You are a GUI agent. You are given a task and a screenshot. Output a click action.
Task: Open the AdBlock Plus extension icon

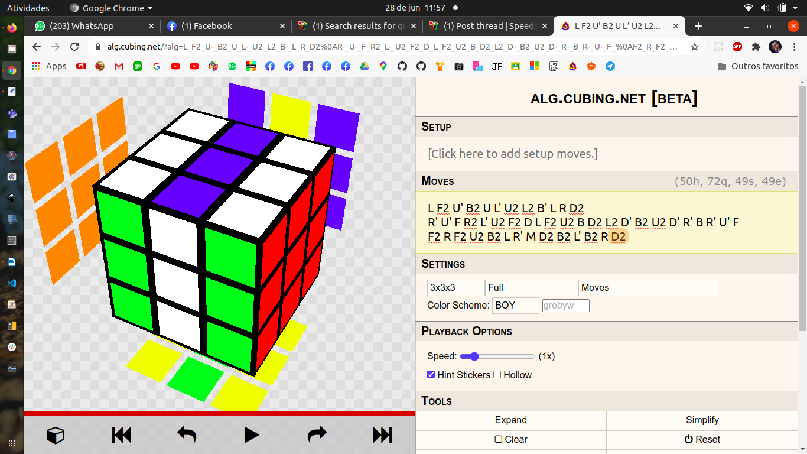coord(737,47)
